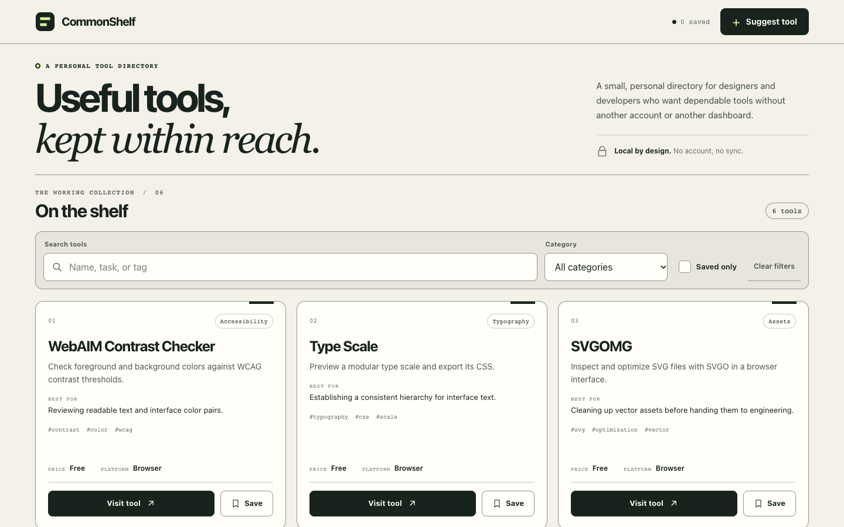The image size is (844, 527).
Task: Click the Typography category badge
Action: click(511, 321)
